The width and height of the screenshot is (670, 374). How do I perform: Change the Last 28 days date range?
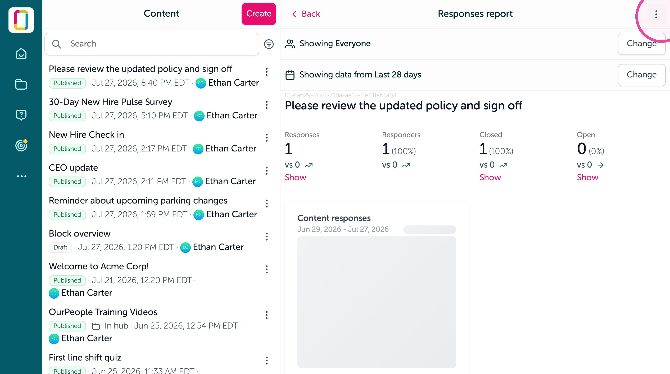(x=641, y=75)
